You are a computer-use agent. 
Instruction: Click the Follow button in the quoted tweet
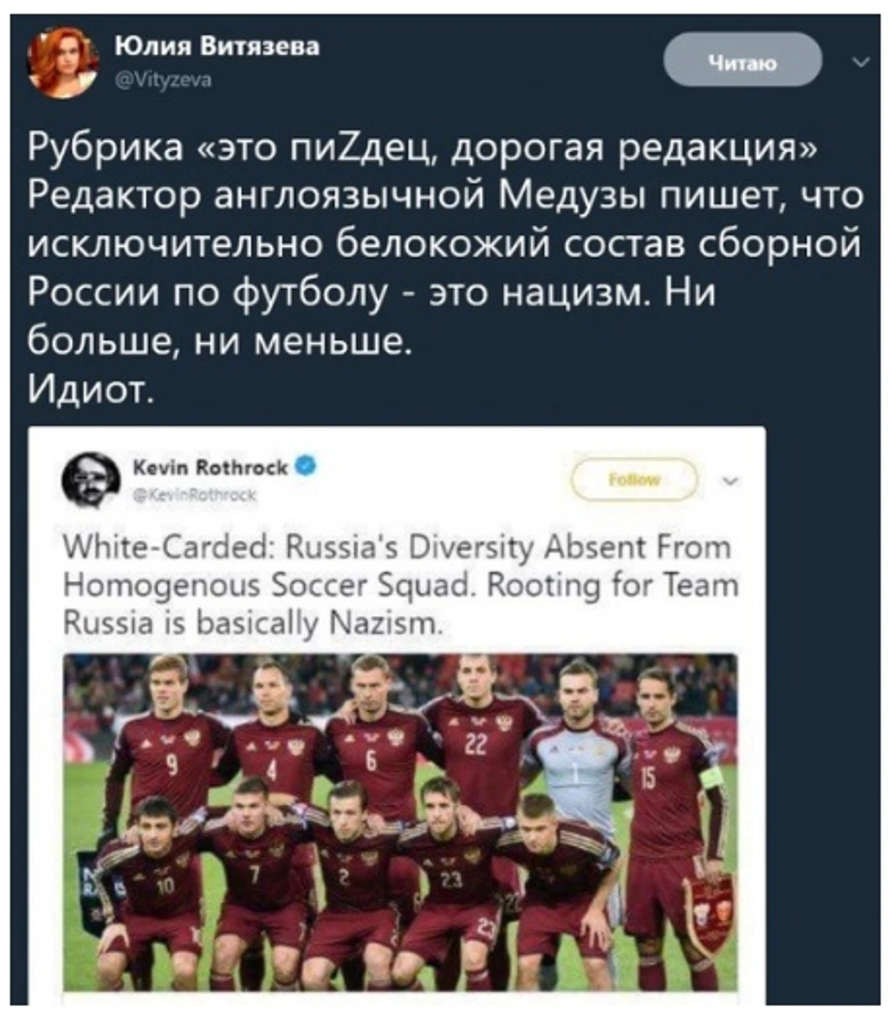635,479
